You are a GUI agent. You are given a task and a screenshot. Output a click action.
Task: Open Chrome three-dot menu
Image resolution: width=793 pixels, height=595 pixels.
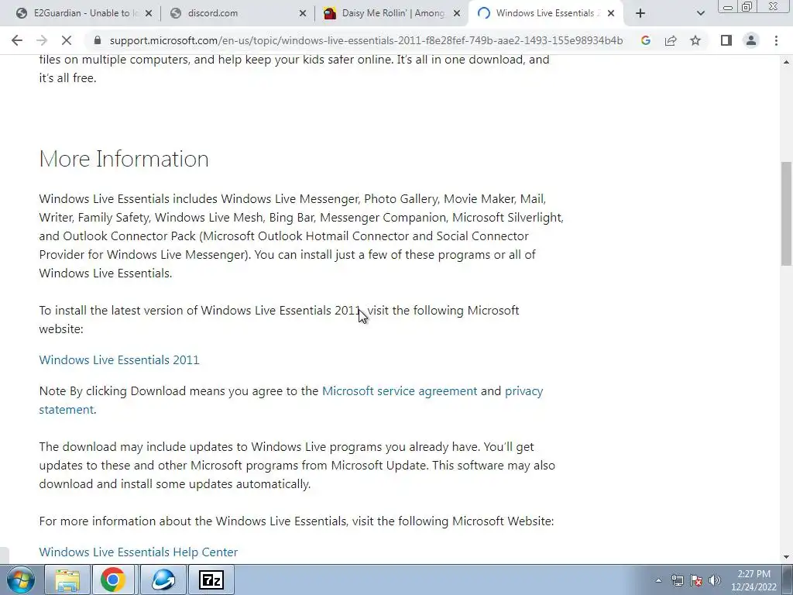click(x=776, y=40)
